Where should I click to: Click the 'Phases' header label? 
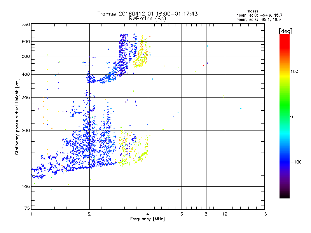click(x=252, y=11)
